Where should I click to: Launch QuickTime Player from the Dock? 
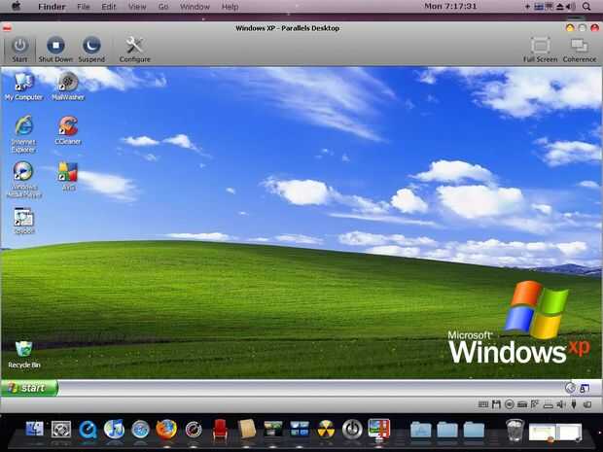pos(88,430)
